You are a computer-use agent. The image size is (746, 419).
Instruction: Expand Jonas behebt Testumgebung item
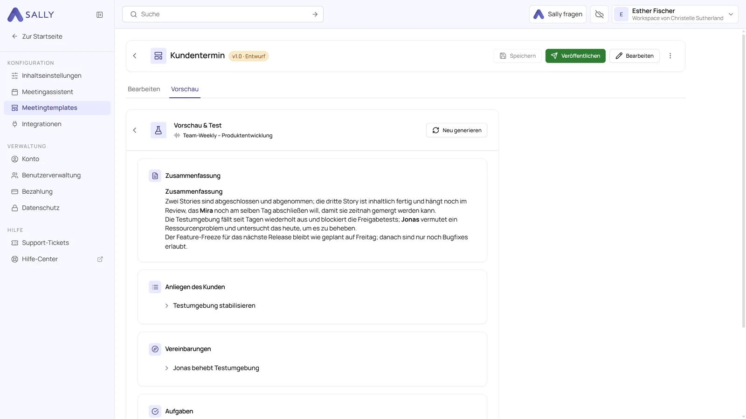click(x=212, y=368)
